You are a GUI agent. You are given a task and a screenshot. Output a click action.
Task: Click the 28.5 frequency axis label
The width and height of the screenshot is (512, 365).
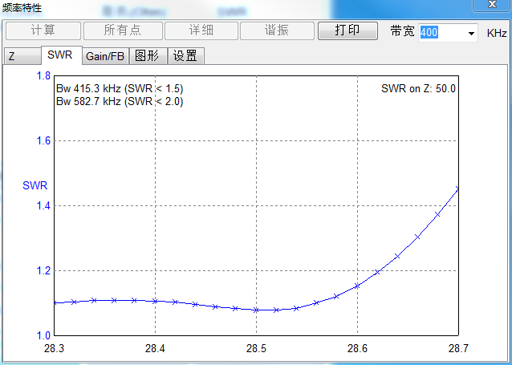[256, 348]
